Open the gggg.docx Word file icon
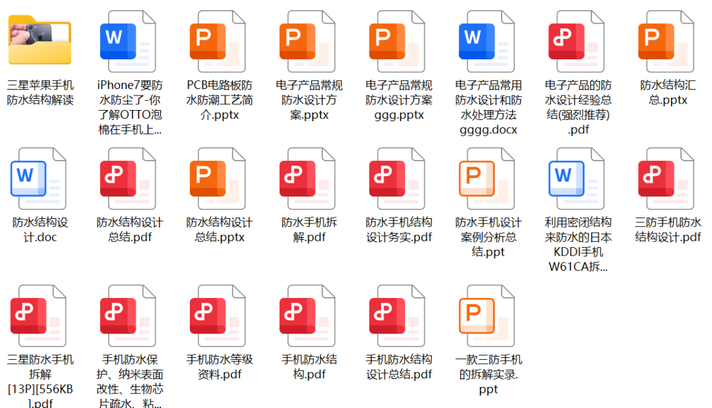Viewport: 712px width, 408px height. click(487, 40)
